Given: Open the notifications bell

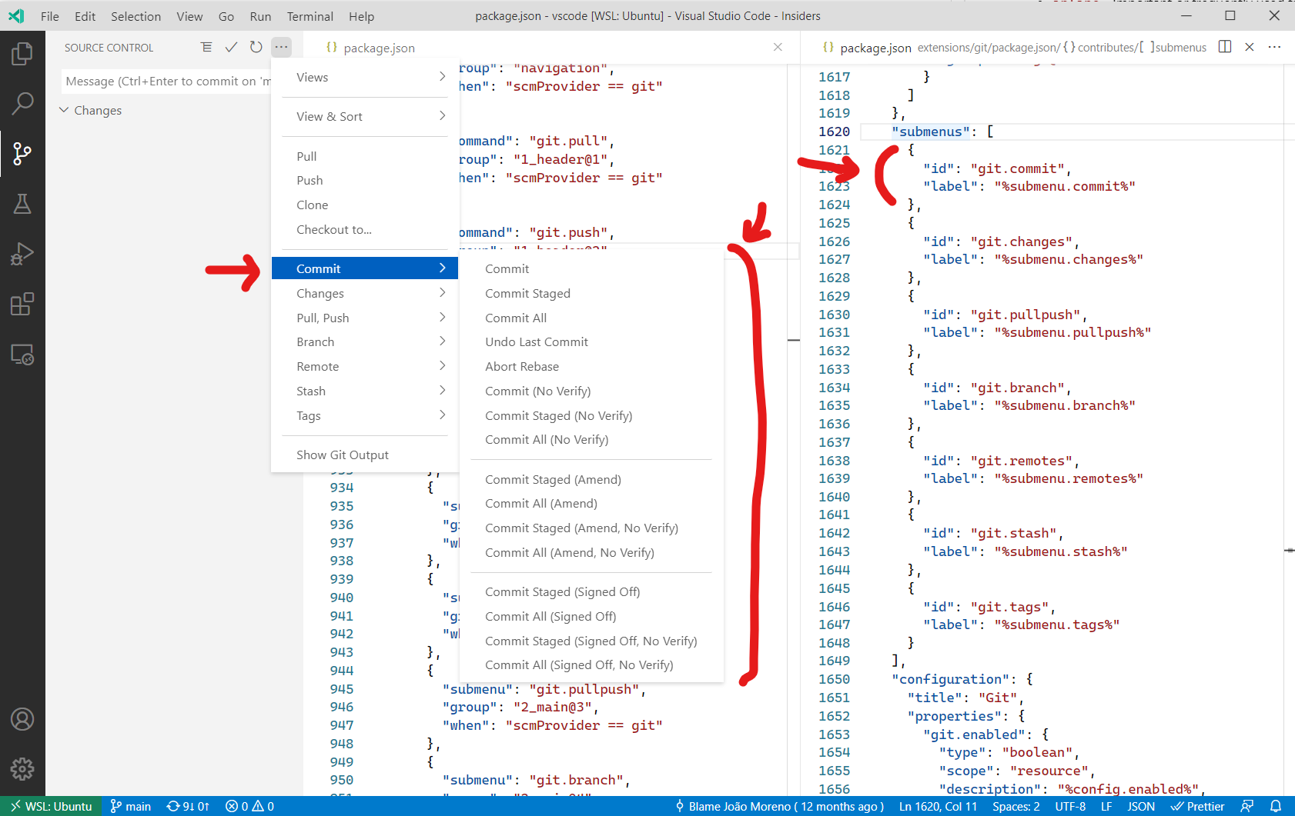Looking at the screenshot, I should click(x=1277, y=806).
